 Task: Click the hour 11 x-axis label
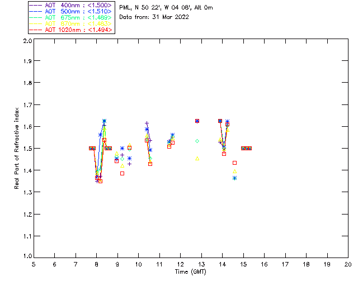[159, 264]
